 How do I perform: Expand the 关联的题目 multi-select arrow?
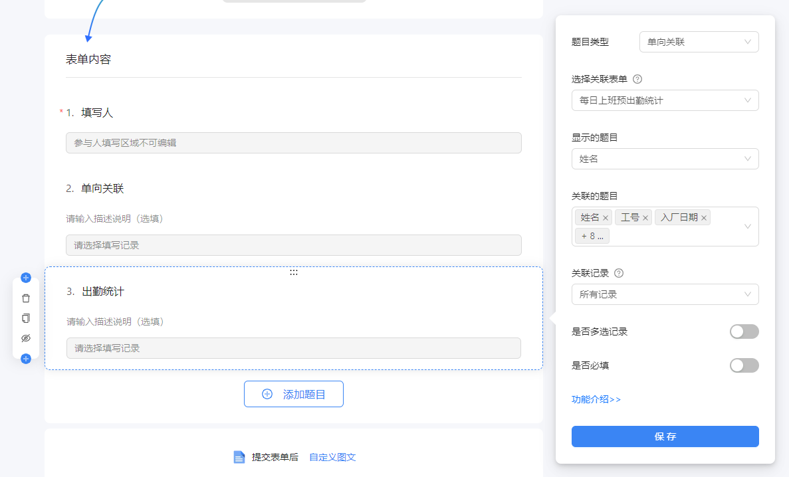click(748, 227)
